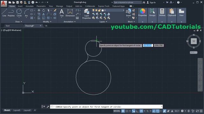Switch to Layout1 tab
The height and width of the screenshot is (114, 204).
point(17,110)
